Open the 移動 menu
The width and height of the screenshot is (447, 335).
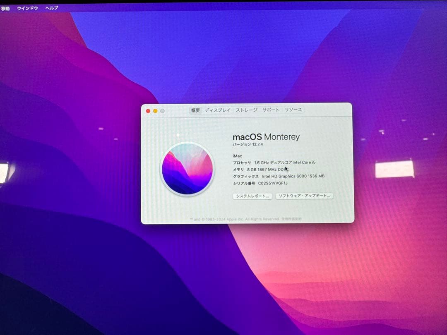(x=7, y=7)
